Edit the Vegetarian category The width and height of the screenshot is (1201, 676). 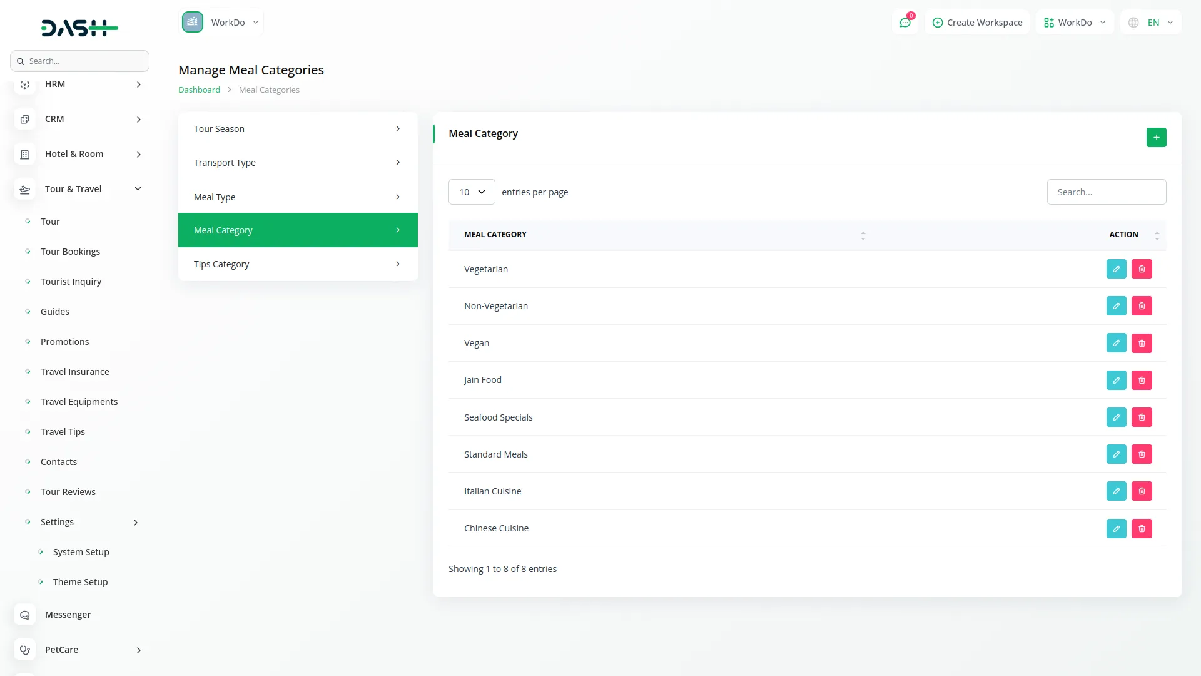[x=1116, y=269]
